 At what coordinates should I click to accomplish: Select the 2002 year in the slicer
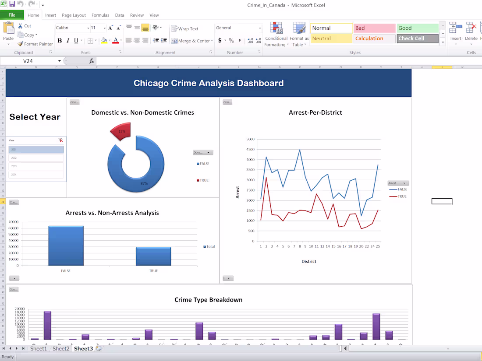coord(36,158)
